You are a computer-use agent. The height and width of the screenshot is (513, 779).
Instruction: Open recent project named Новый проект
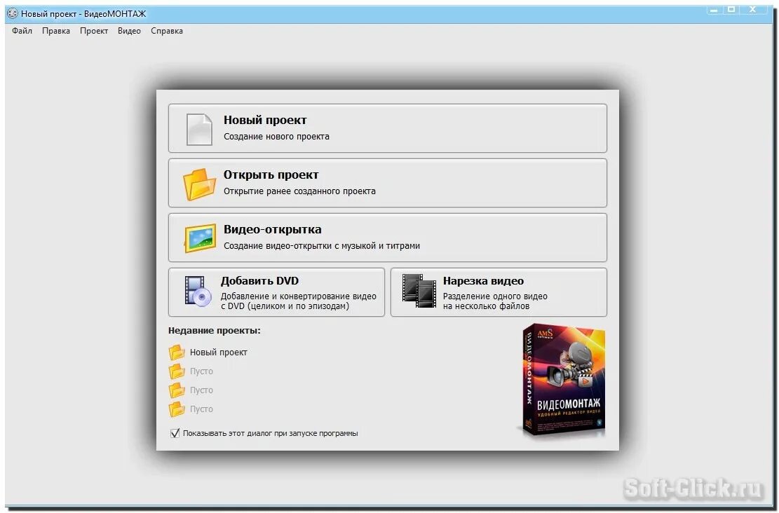[219, 353]
